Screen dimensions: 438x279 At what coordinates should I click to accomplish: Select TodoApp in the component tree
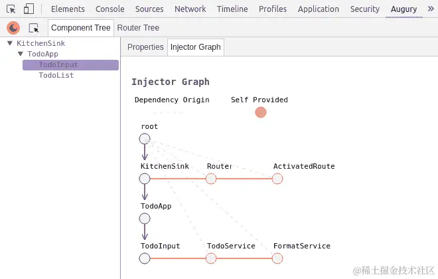tap(42, 54)
